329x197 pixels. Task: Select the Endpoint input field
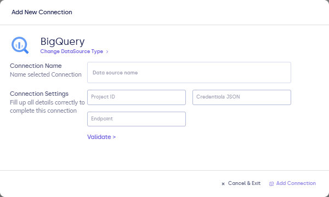pos(137,119)
